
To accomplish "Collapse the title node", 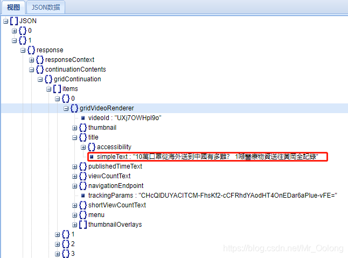I will [x=74, y=137].
